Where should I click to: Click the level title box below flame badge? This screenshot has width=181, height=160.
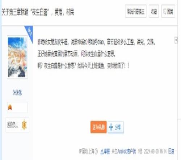tap(17, 125)
